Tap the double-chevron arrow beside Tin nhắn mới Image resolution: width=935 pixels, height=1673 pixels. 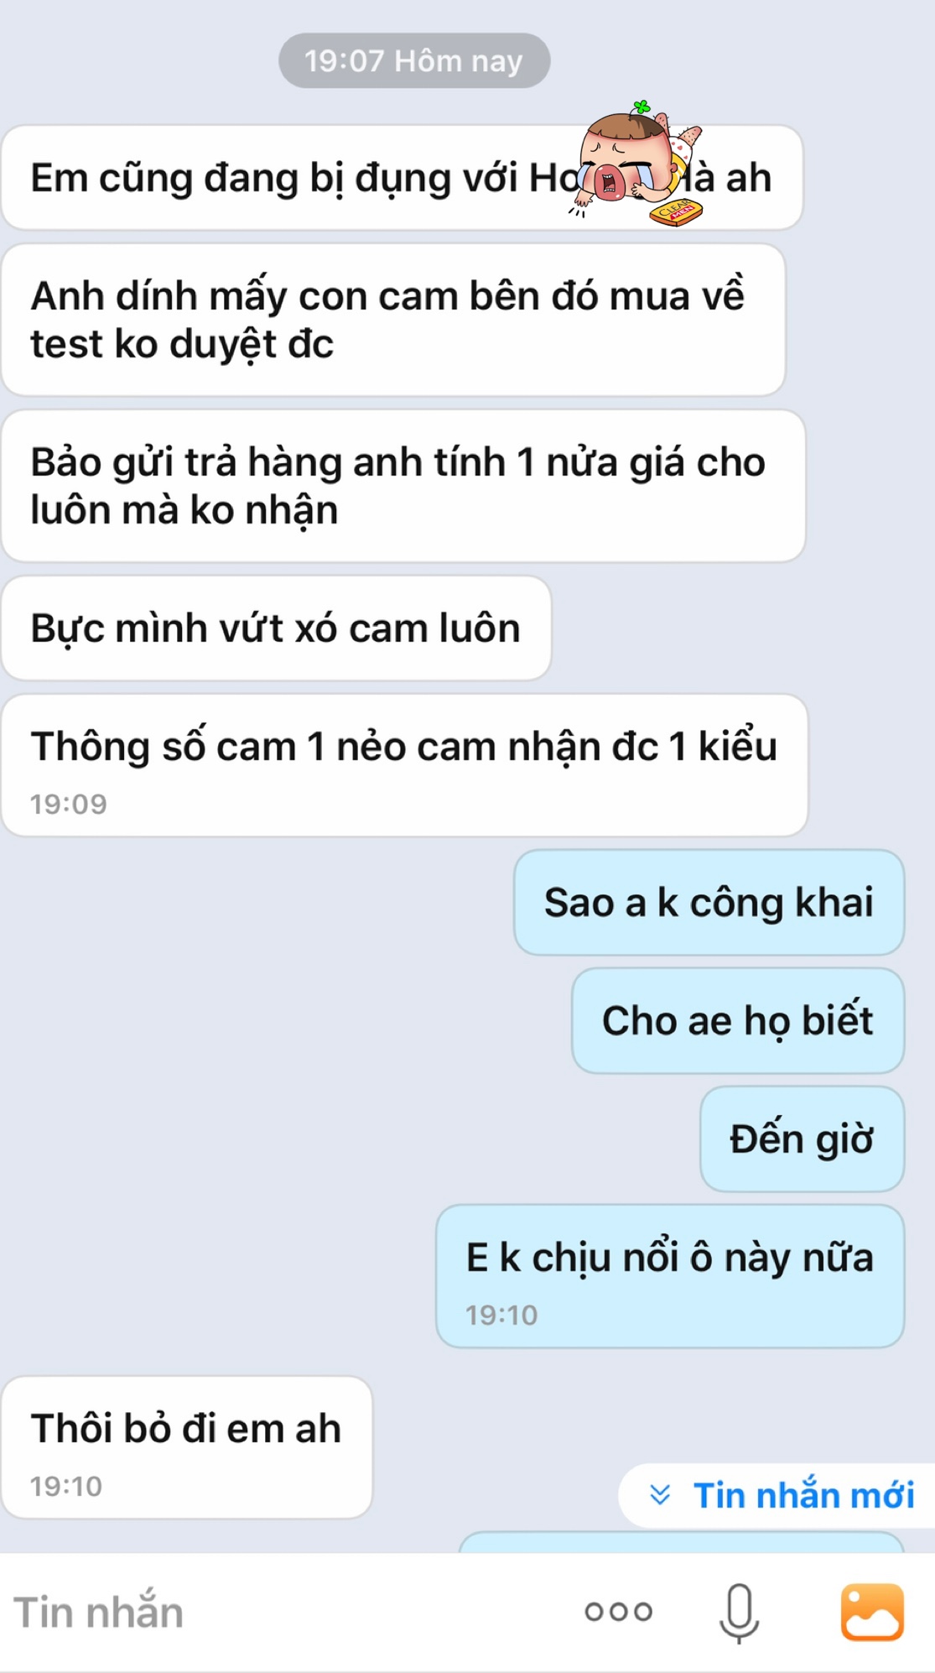(660, 1494)
